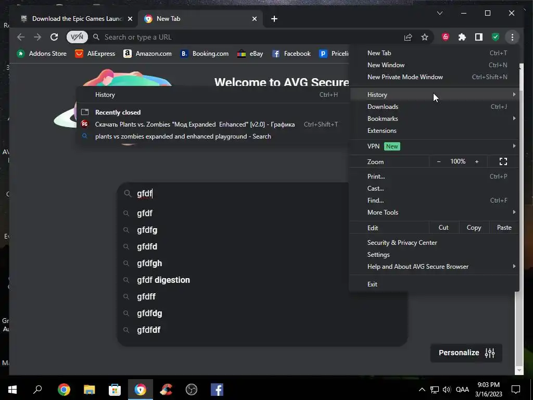
Task: Reload the page with refresh icon
Action: click(54, 37)
